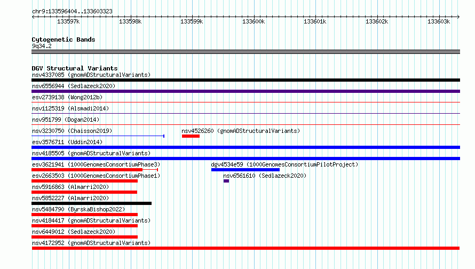
Task: Click the red nsv5484790 variant bar
Action: (84, 215)
